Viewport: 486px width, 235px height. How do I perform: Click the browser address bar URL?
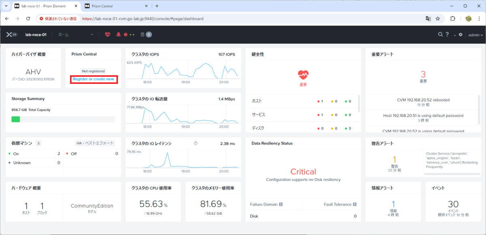pyautogui.click(x=143, y=19)
